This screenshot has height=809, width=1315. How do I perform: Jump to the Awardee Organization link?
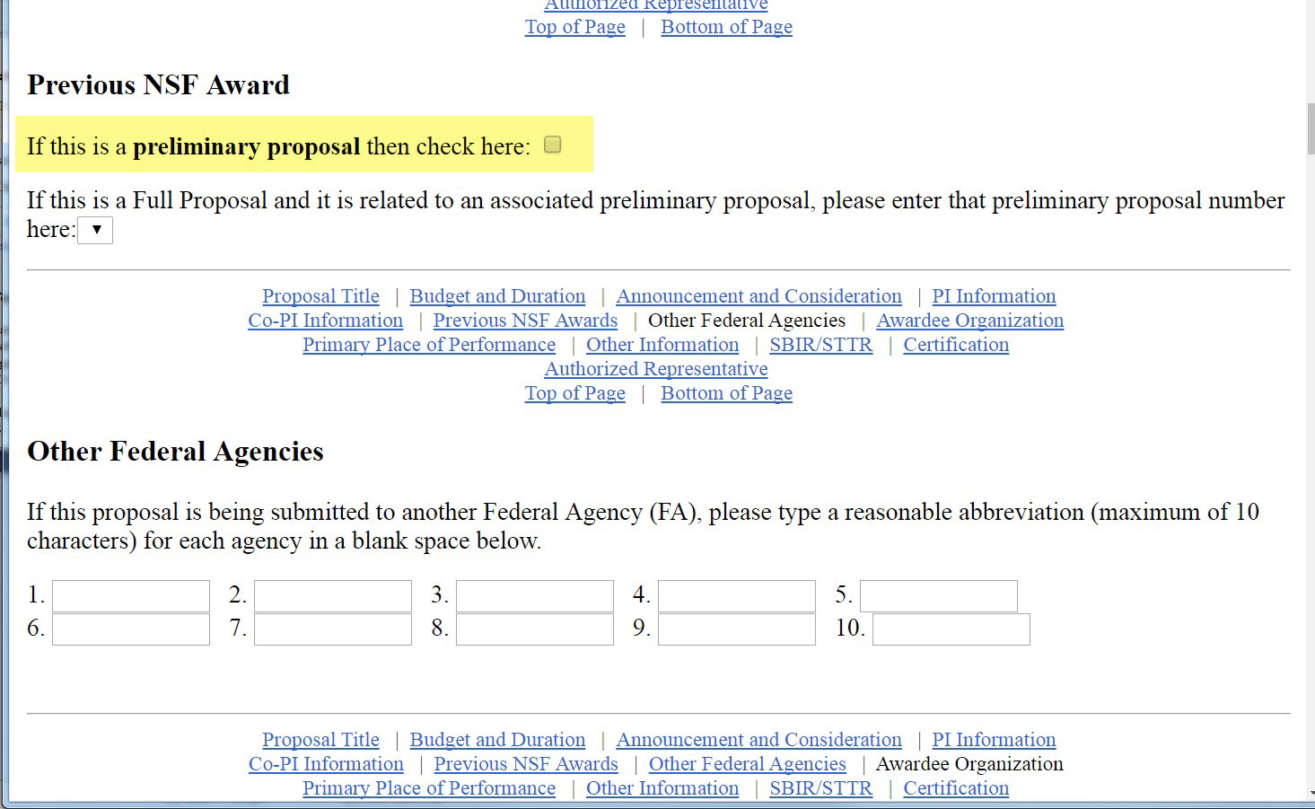[969, 321]
